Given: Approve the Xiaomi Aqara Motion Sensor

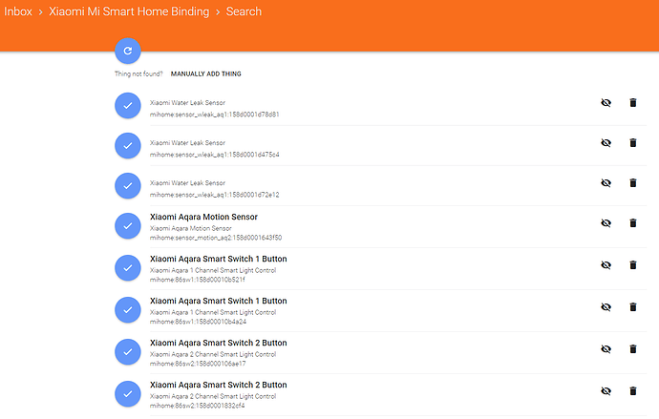Looking at the screenshot, I should point(128,226).
